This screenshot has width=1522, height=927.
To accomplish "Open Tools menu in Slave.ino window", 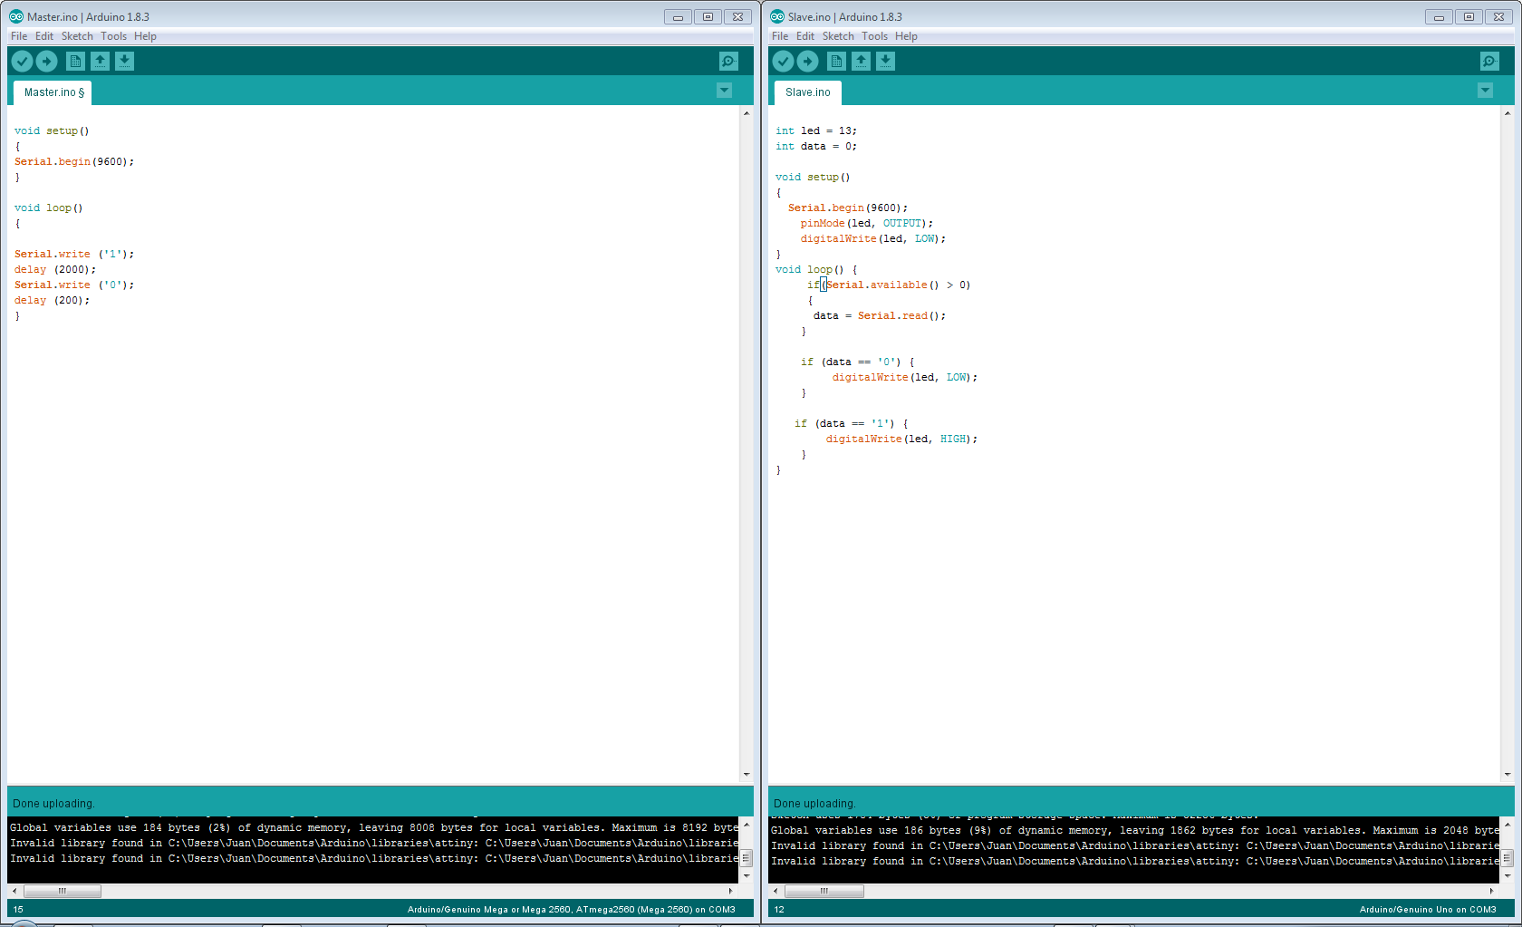I will 874,36.
